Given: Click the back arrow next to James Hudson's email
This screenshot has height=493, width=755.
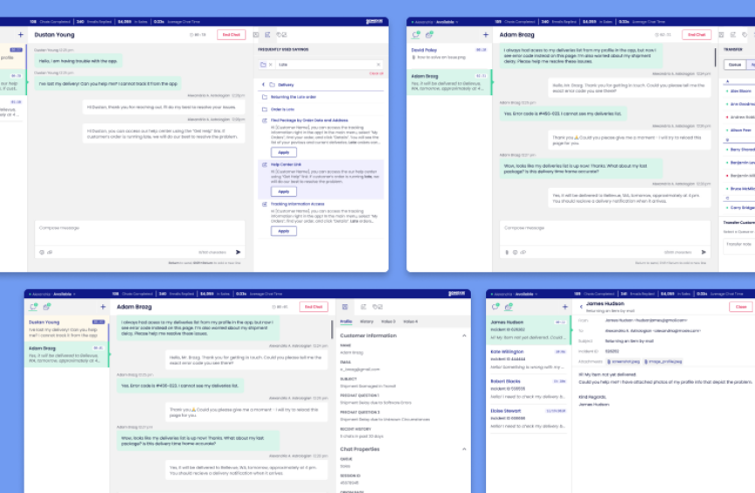Looking at the screenshot, I should click(x=581, y=307).
